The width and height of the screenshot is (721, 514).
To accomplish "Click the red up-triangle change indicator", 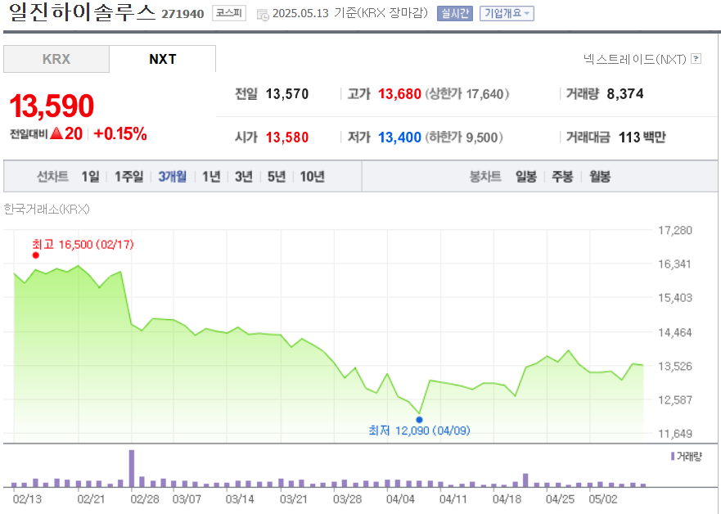I will [56, 133].
